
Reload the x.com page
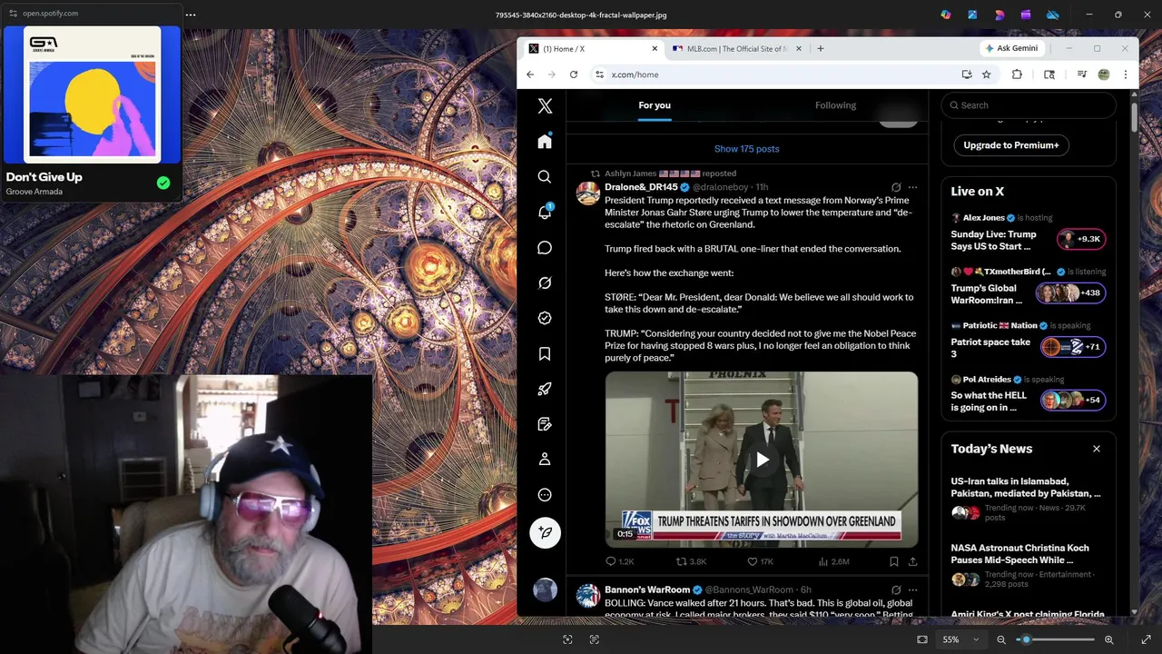(574, 74)
